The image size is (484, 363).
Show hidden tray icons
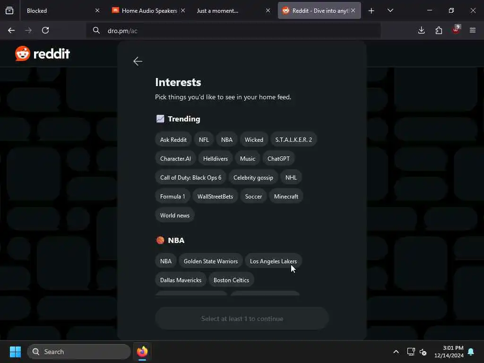(x=396, y=352)
